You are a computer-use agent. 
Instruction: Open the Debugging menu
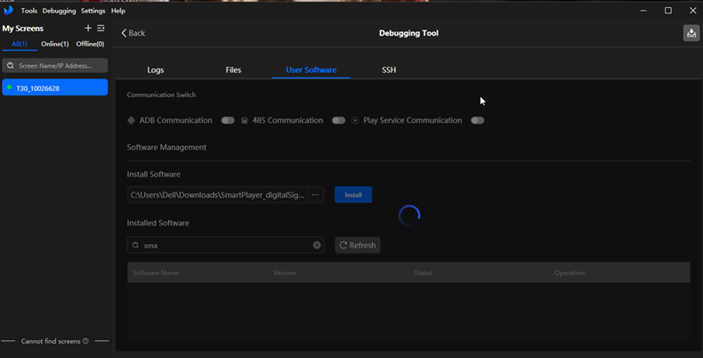click(60, 11)
